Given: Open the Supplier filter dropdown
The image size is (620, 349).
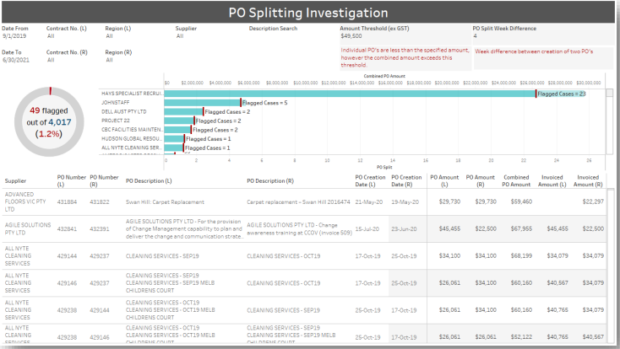Looking at the screenshot, I should tap(180, 36).
